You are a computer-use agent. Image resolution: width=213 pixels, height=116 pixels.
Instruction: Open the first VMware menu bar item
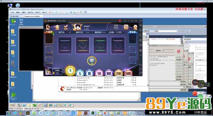[13, 12]
